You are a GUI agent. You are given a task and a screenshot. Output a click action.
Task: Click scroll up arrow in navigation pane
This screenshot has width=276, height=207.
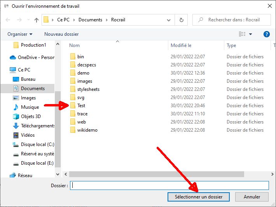[x=58, y=44]
